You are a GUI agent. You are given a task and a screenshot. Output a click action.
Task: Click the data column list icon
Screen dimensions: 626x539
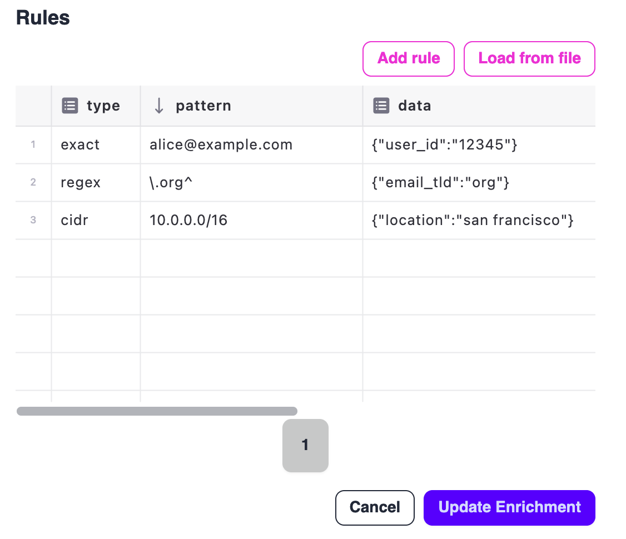click(x=381, y=106)
